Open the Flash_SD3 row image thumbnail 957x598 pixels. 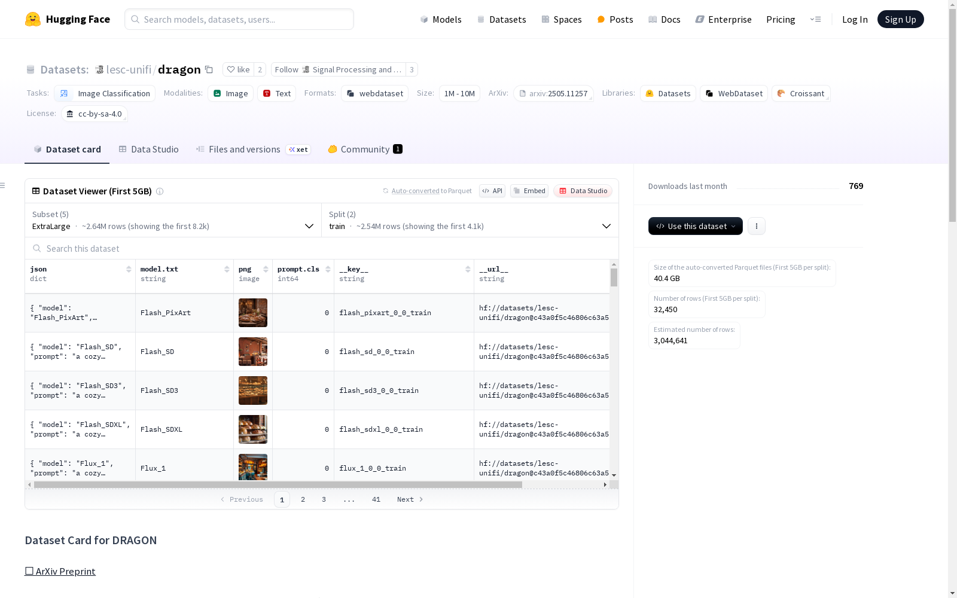(253, 390)
